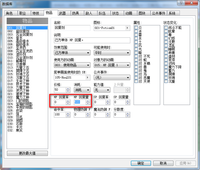Open the 效果范围 dropdown showing 己方单体
Viewport: 200px width, 170px height.
[x=72, y=53]
